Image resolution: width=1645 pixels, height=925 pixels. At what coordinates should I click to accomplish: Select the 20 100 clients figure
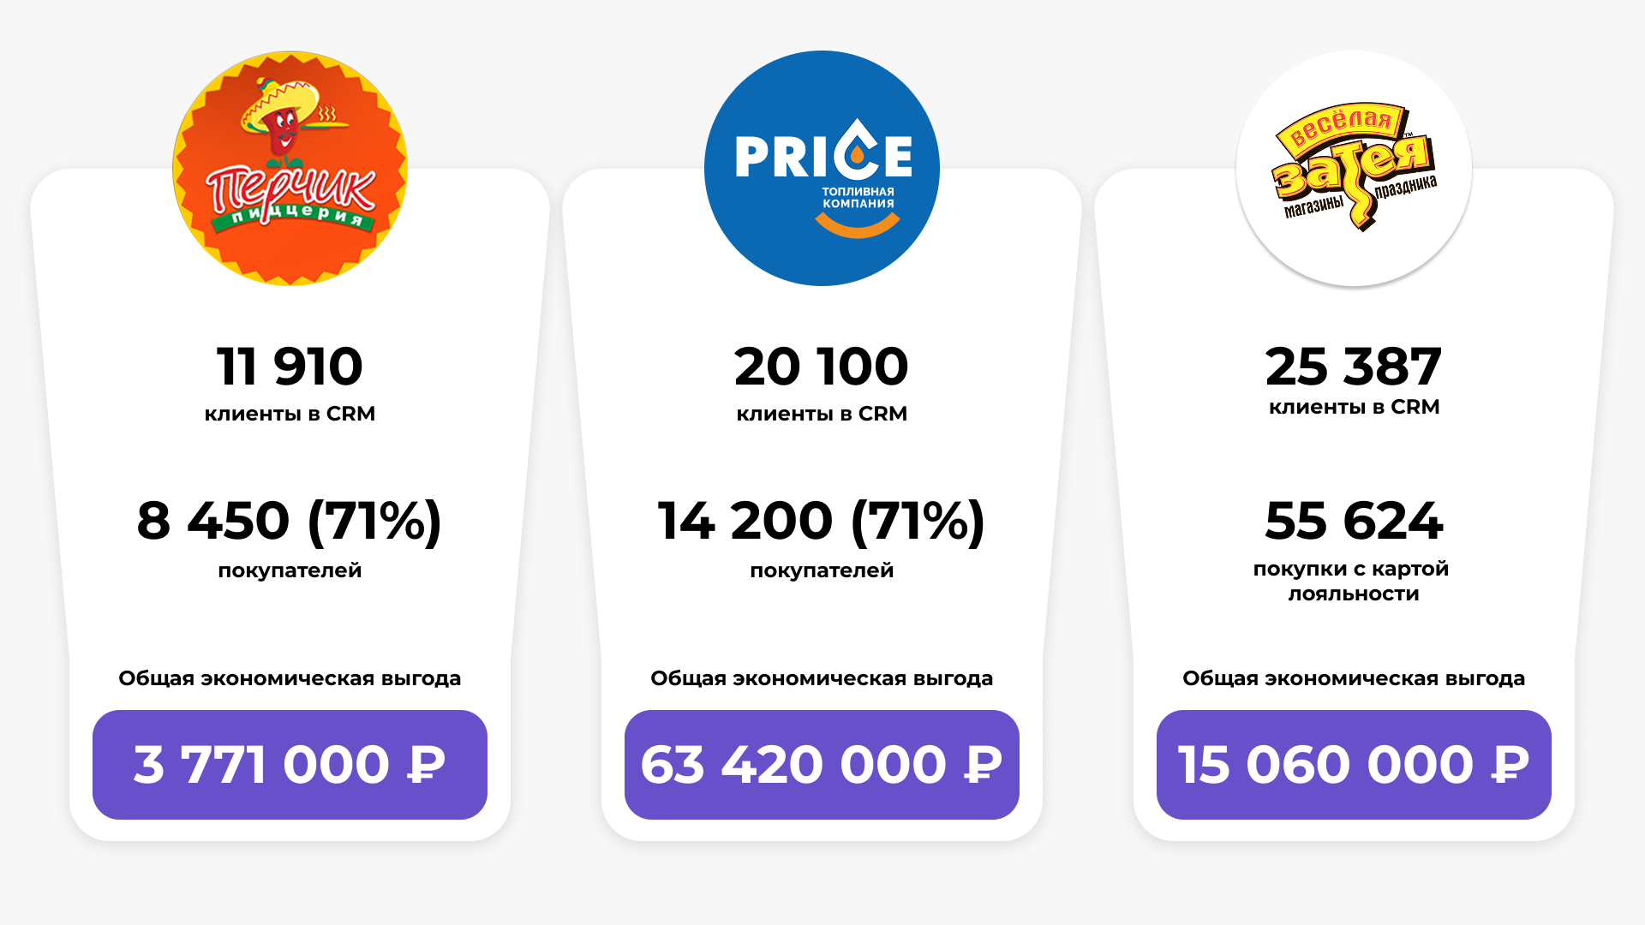pyautogui.click(x=822, y=367)
